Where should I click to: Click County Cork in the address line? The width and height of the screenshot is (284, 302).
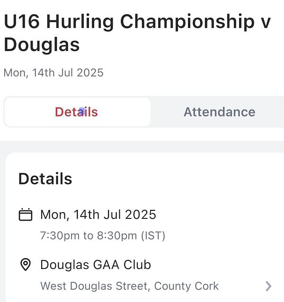(186, 286)
